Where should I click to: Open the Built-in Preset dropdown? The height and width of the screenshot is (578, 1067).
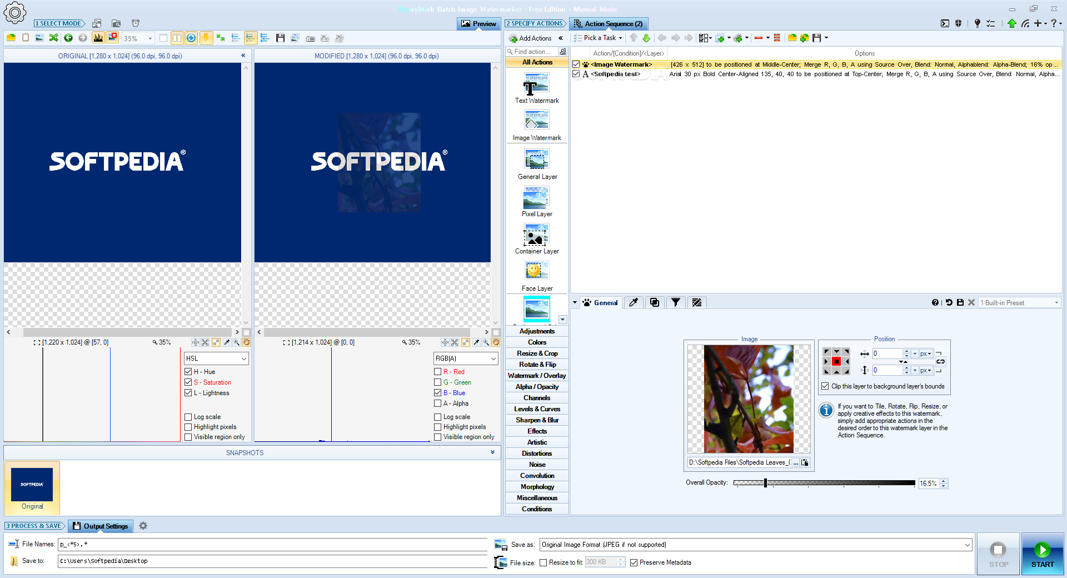pos(1020,302)
